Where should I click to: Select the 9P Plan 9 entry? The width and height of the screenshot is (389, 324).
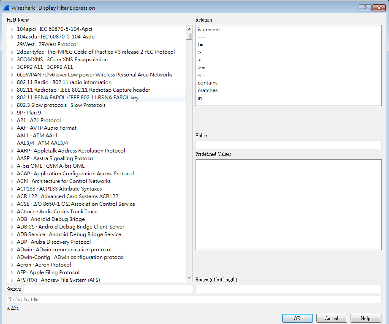coord(29,113)
